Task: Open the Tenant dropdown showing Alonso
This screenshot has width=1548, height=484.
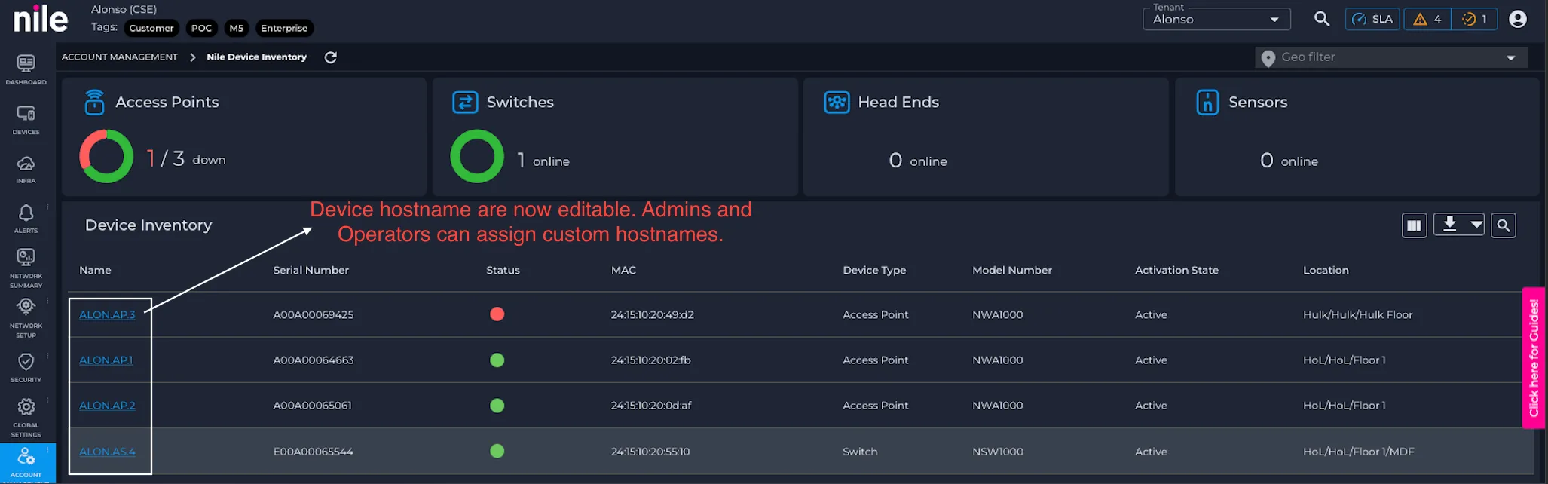Action: [1216, 19]
